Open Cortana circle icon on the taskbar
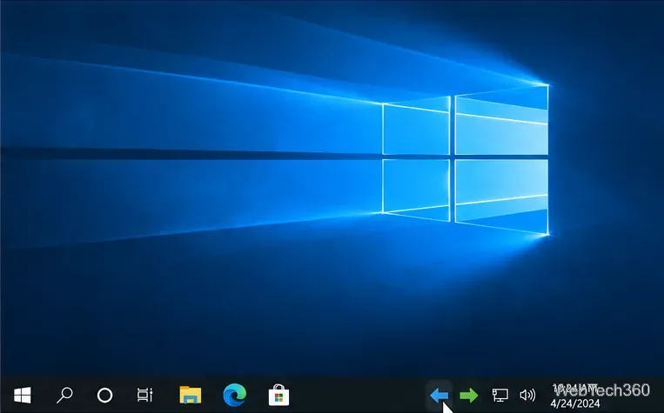664x413 pixels. (x=104, y=396)
